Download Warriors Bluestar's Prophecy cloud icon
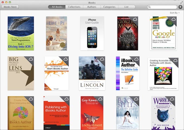This screenshot has height=130, width=184. click(x=172, y=99)
